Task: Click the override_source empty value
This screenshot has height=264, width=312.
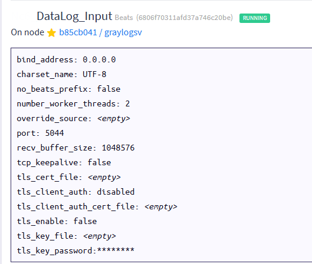Action: tap(114, 119)
